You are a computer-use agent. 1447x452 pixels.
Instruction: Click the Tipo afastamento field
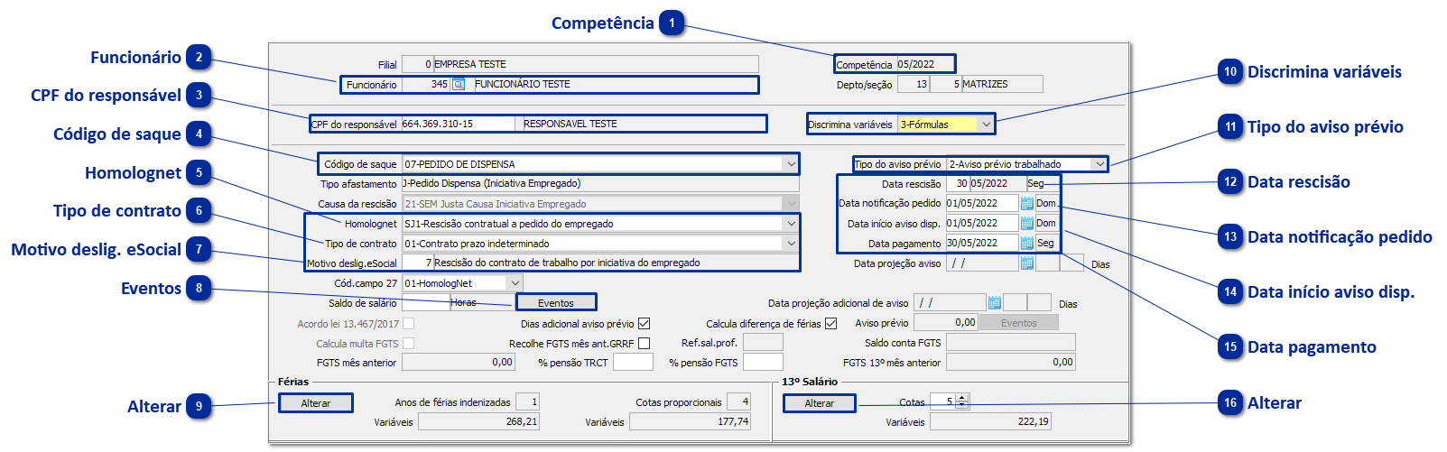[600, 184]
